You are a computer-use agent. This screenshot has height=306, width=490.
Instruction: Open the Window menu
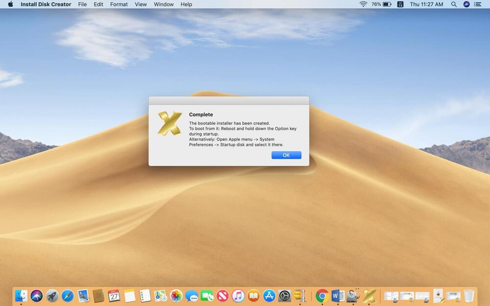click(164, 4)
